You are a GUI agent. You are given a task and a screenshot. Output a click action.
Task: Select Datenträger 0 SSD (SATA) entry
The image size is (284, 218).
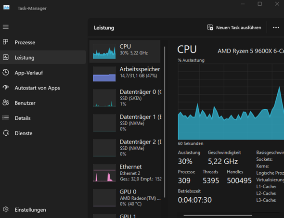coord(125,98)
